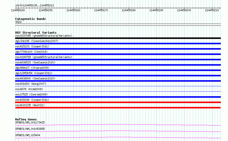Open variant nsv615248 (Cooper2011) label

pos(32,100)
